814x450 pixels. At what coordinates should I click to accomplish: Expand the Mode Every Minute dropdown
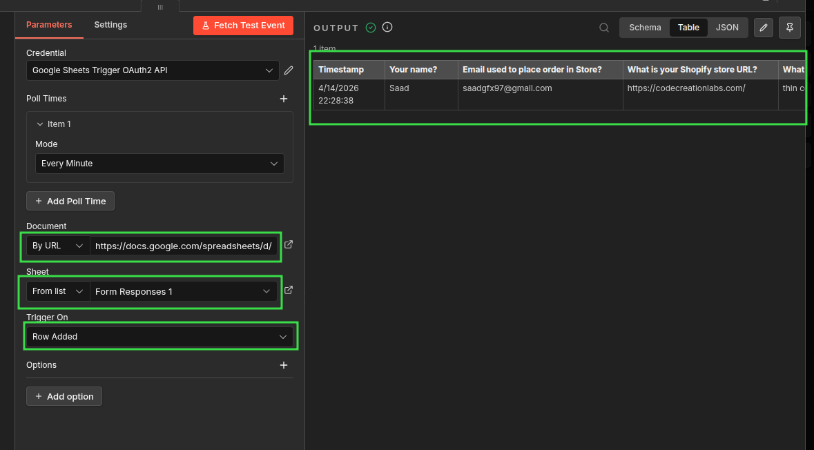point(159,164)
